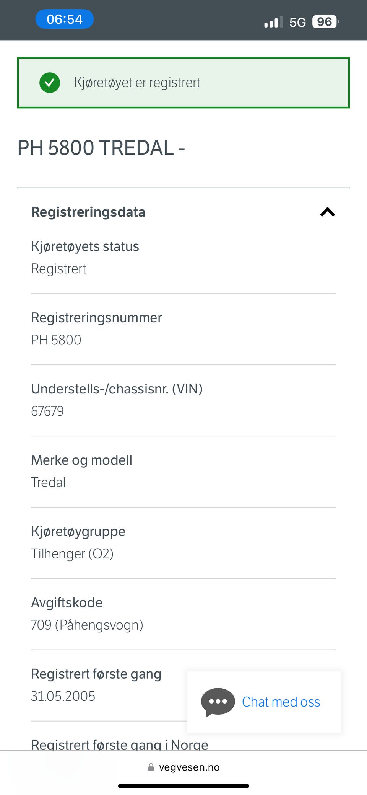
Task: Tap the PH 5800 TREDAL heading
Action: (101, 148)
